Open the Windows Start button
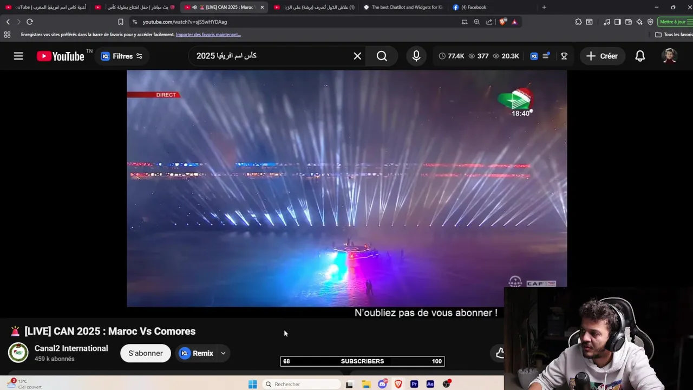 coord(252,384)
